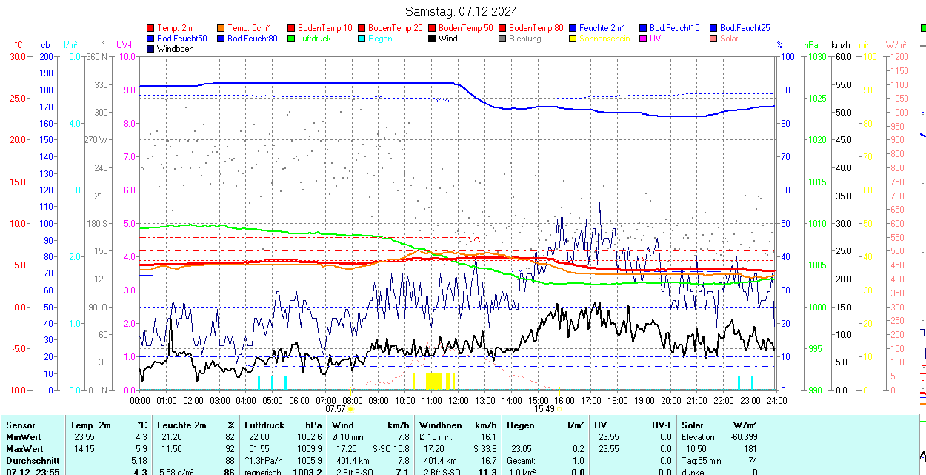Click the magenta UV legend square
Image resolution: width=926 pixels, height=475 pixels.
(x=644, y=39)
